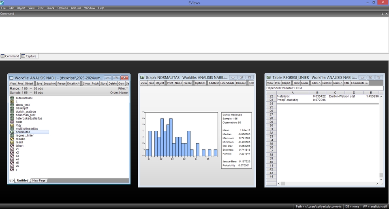This screenshot has height=209, width=389.
Task: Click Print in the table window toolbar
Action: 297,83
